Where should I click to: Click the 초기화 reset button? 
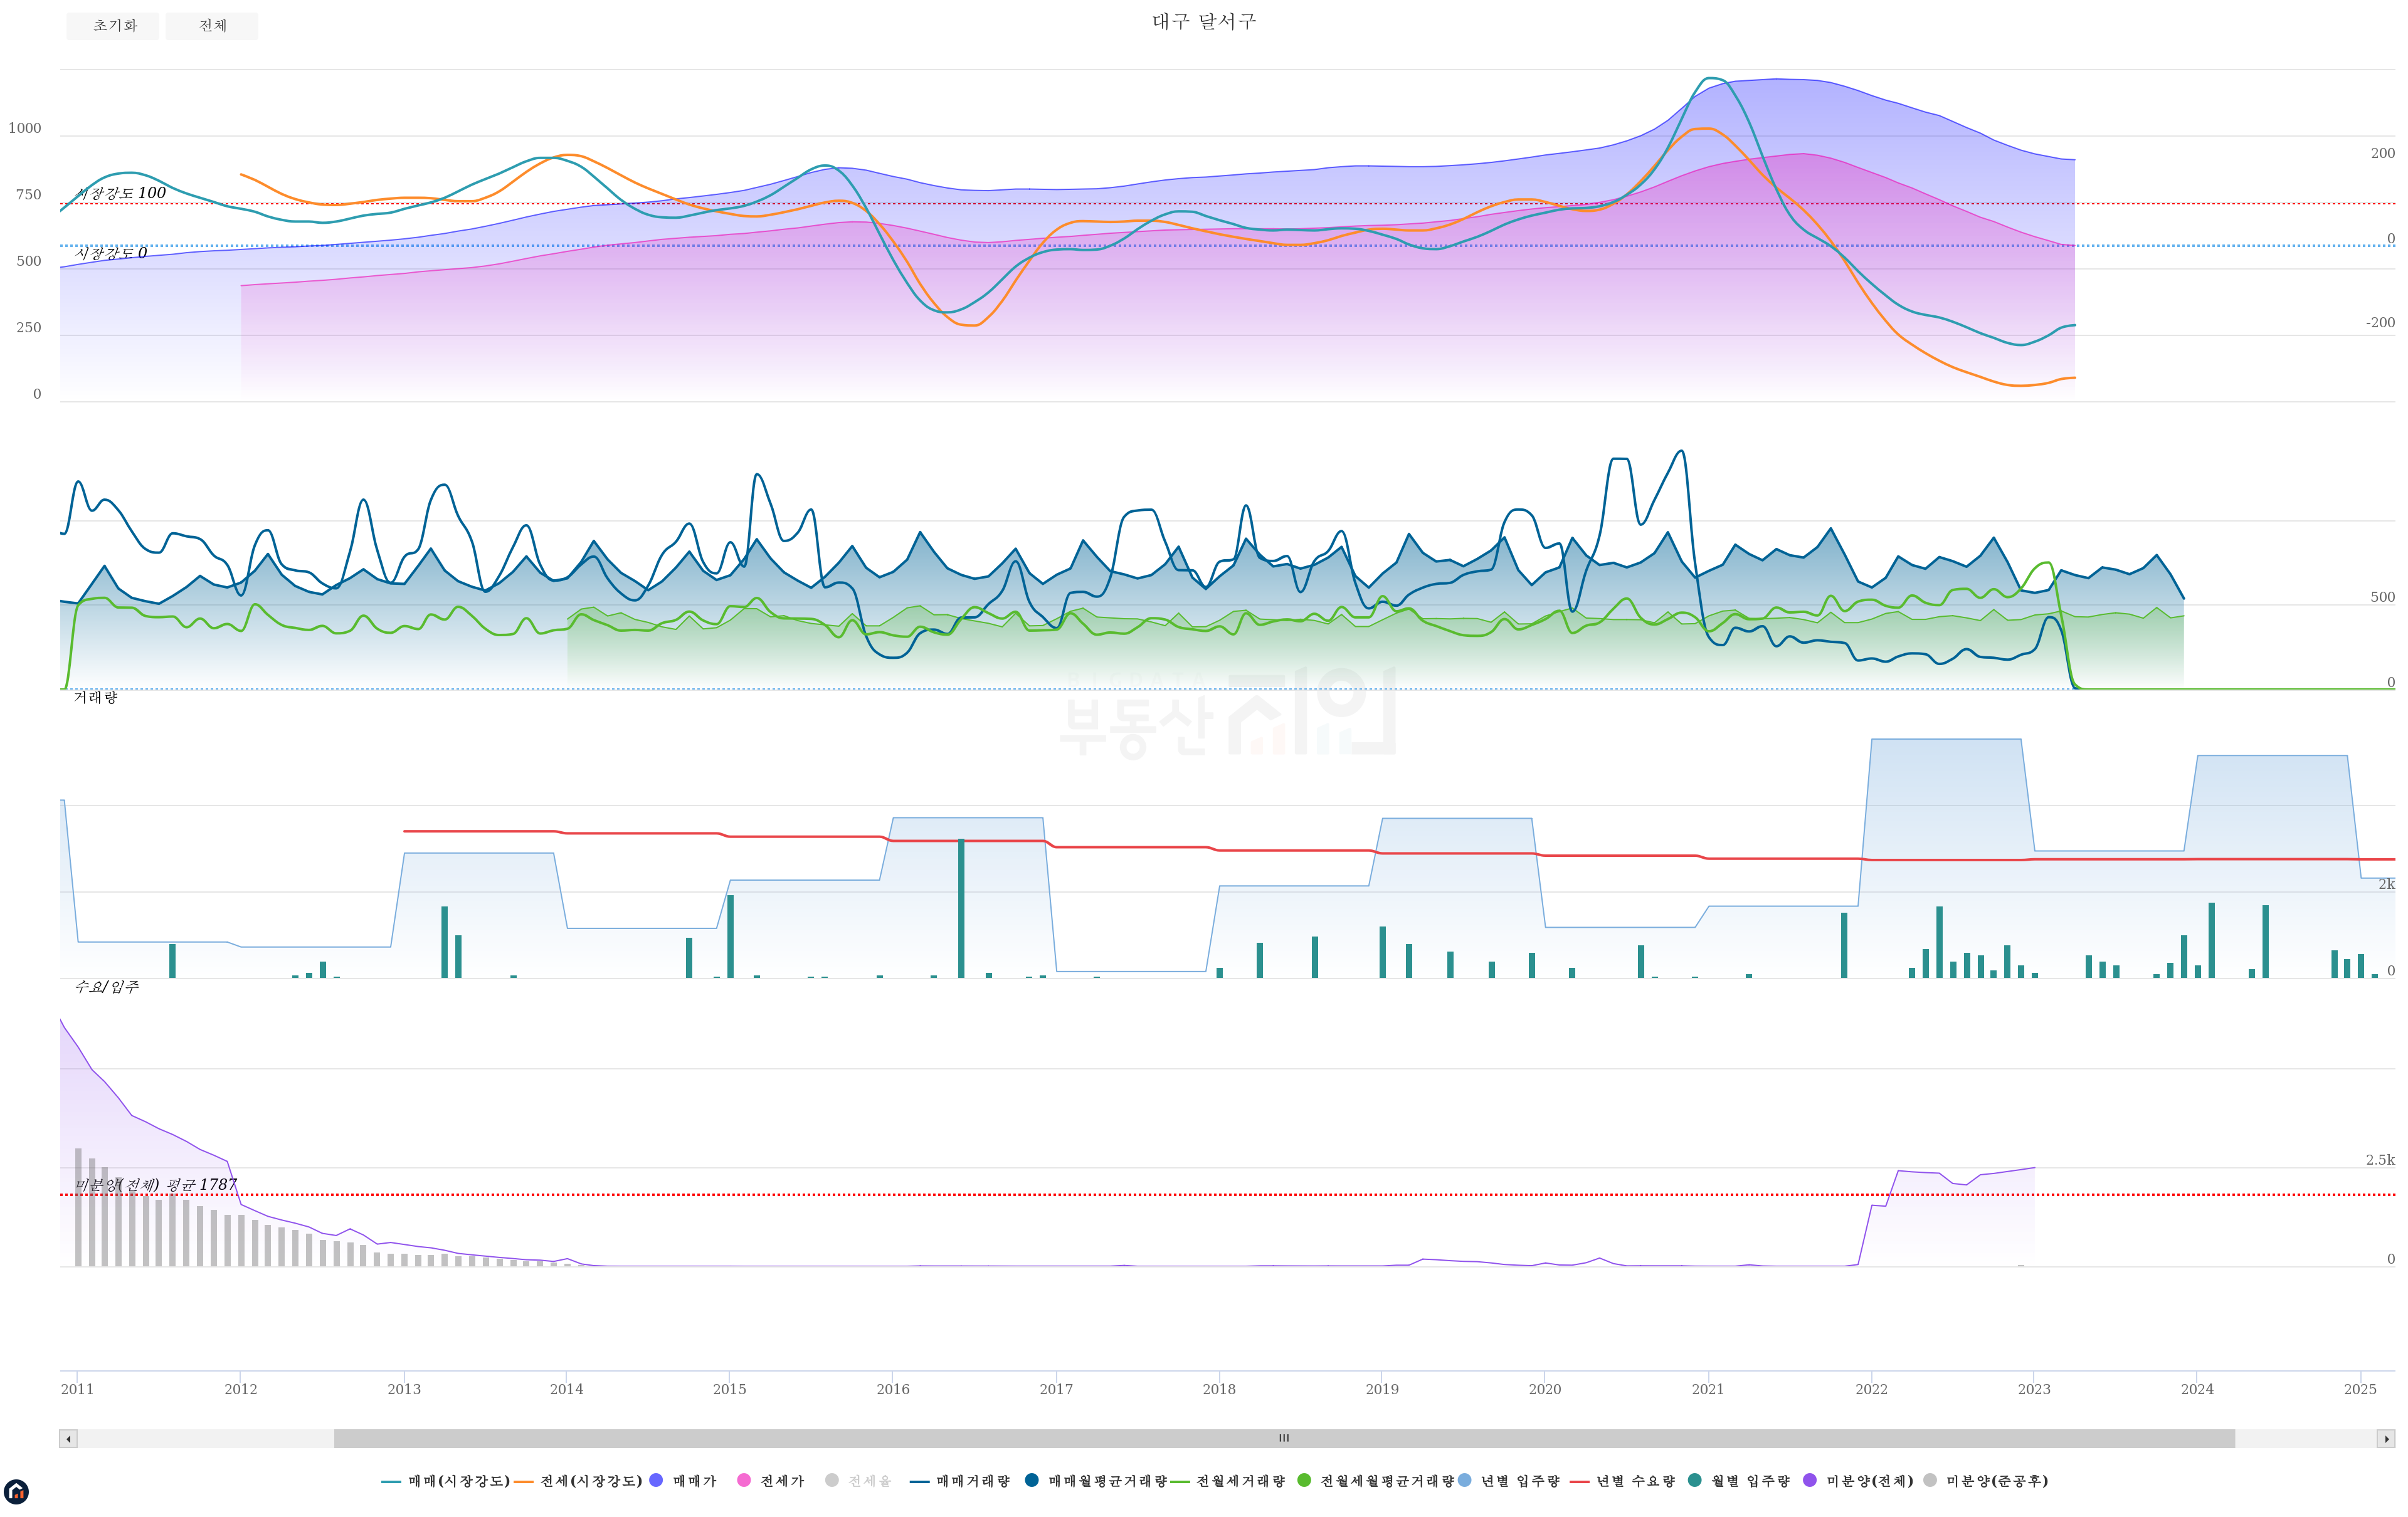(x=113, y=26)
